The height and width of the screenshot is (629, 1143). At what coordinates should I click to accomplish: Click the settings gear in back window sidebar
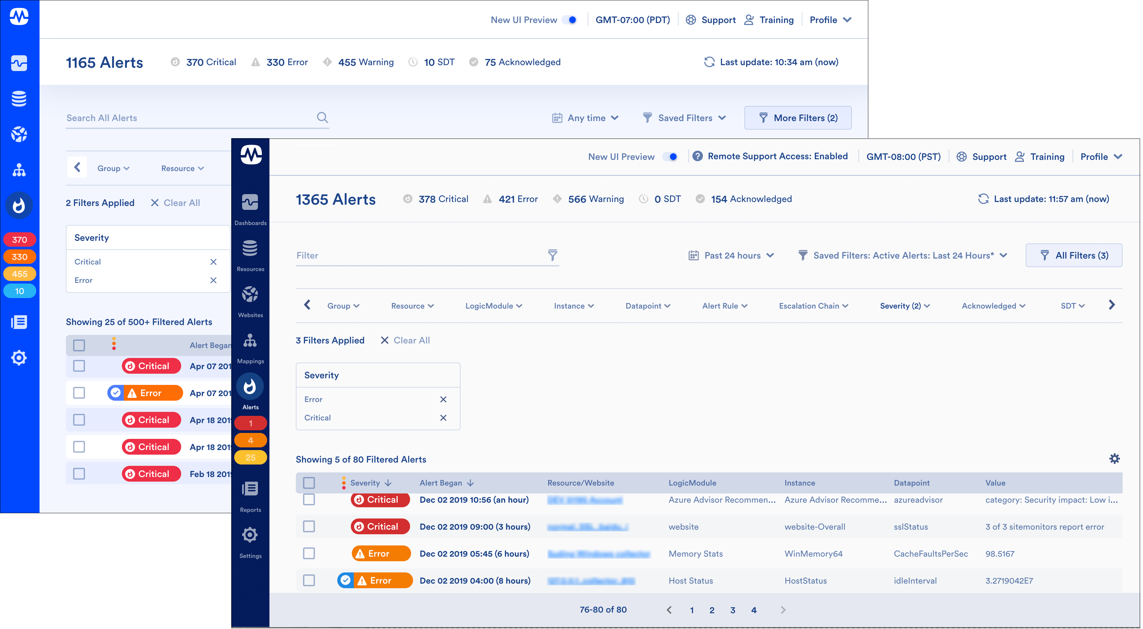19,358
